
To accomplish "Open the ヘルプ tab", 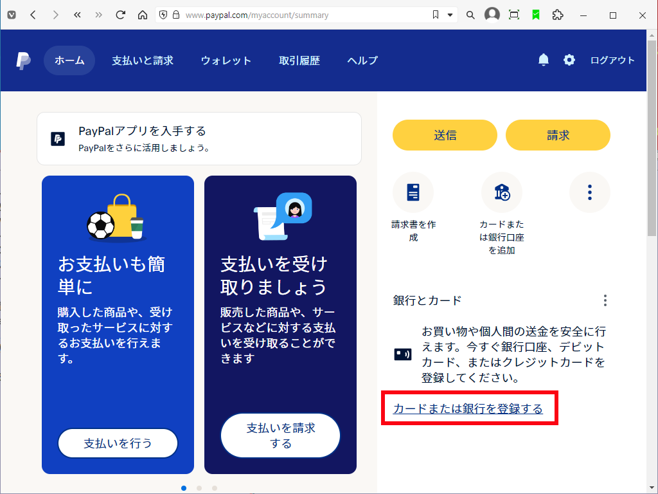I will [362, 60].
